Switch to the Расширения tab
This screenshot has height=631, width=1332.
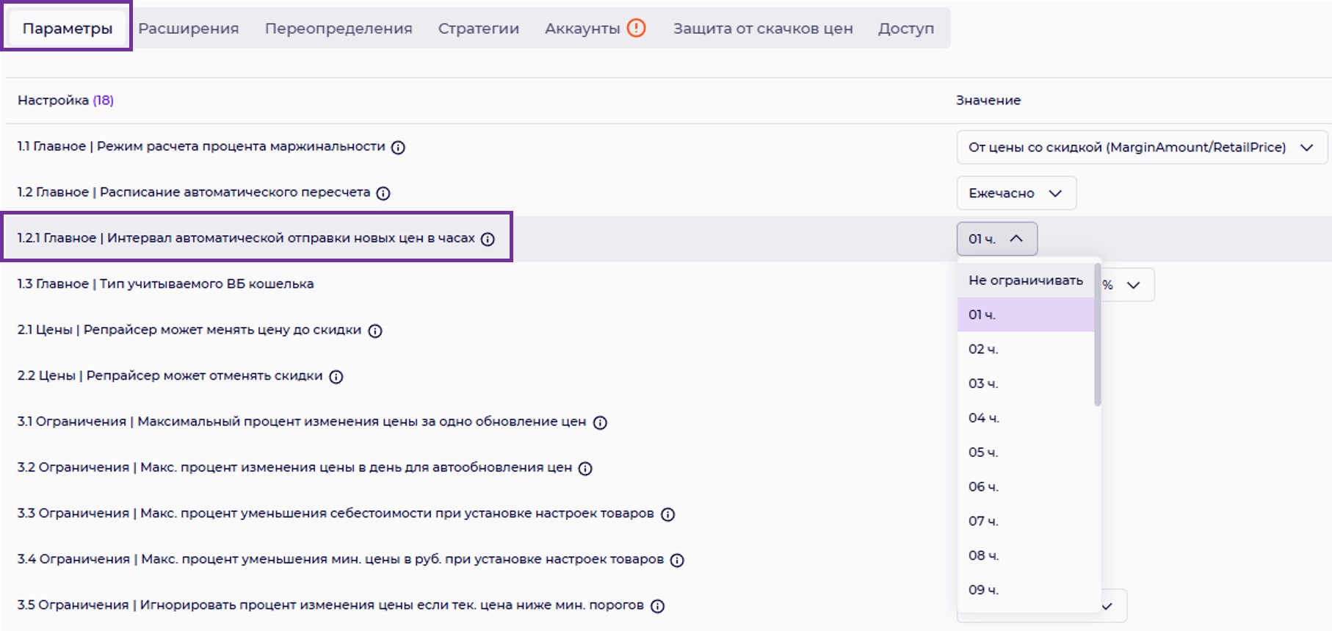click(189, 29)
